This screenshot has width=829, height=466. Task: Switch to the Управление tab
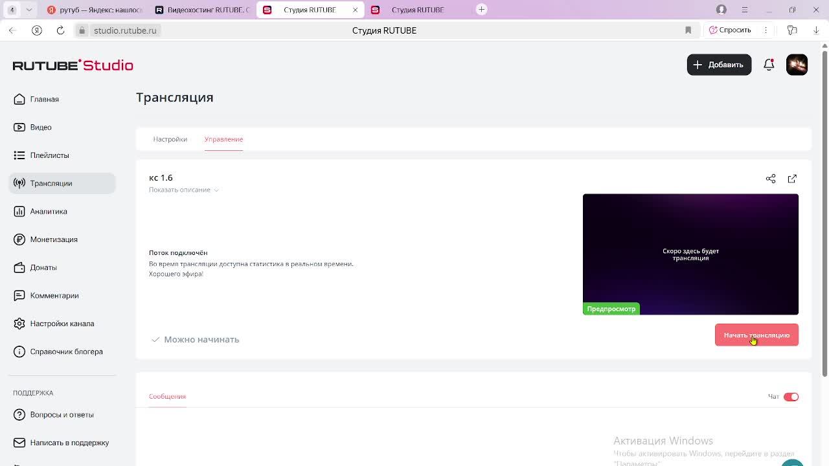(x=223, y=139)
